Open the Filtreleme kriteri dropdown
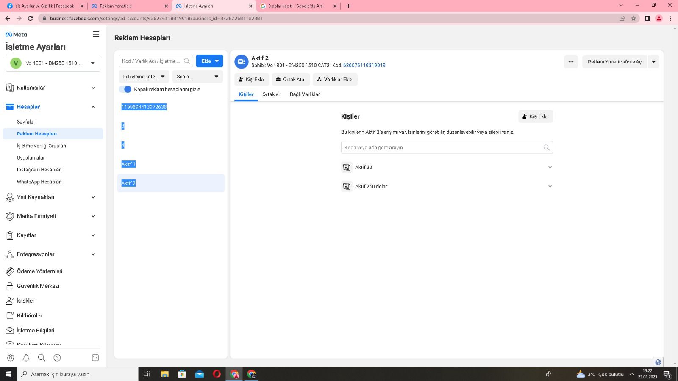 pyautogui.click(x=144, y=77)
